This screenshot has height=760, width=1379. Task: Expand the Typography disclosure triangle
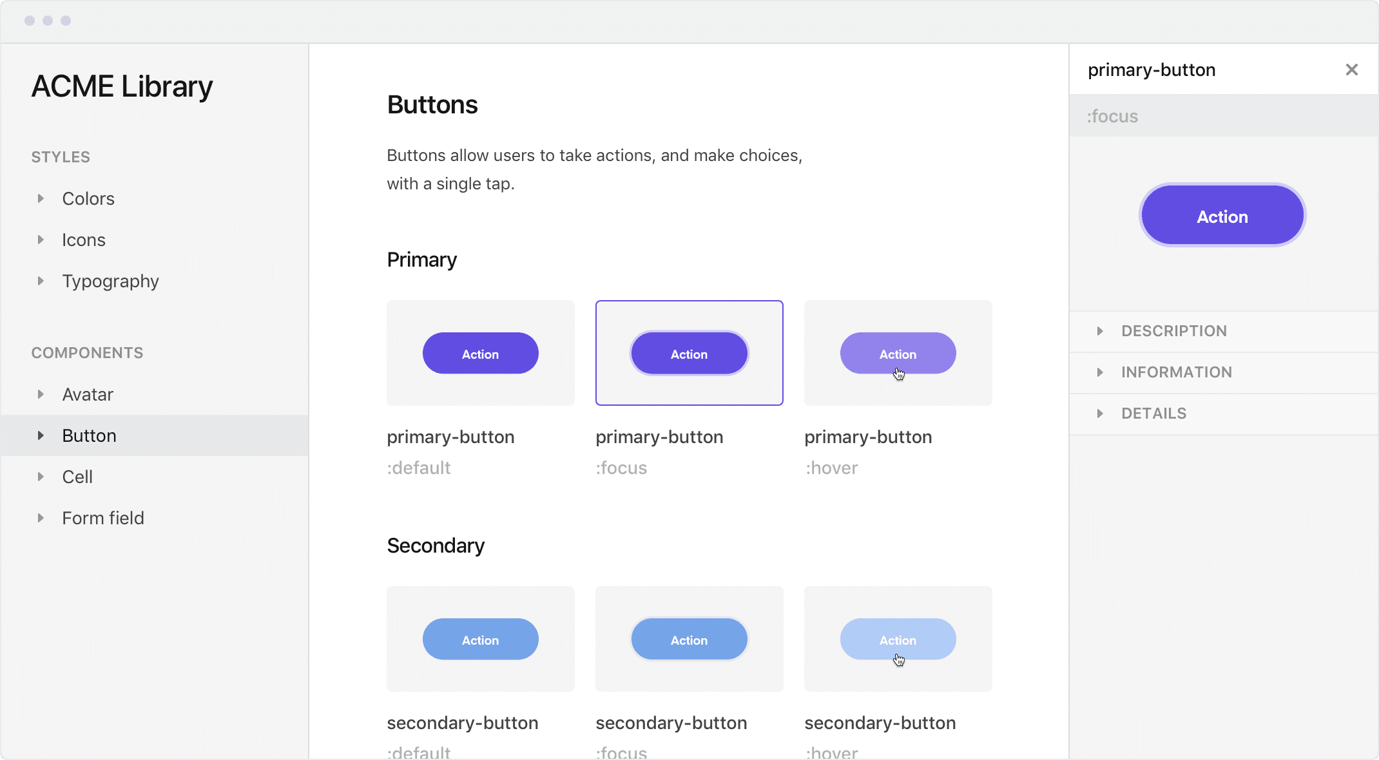tap(41, 281)
